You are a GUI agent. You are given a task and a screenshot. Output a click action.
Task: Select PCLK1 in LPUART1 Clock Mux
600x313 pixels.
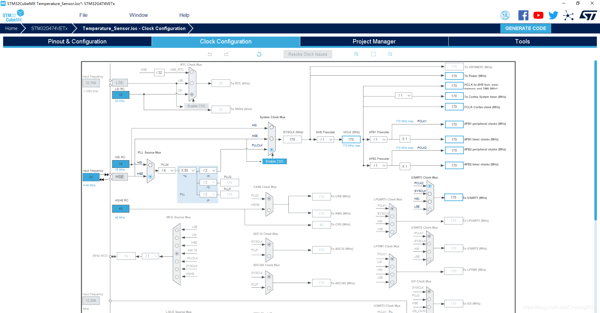[x=392, y=209]
